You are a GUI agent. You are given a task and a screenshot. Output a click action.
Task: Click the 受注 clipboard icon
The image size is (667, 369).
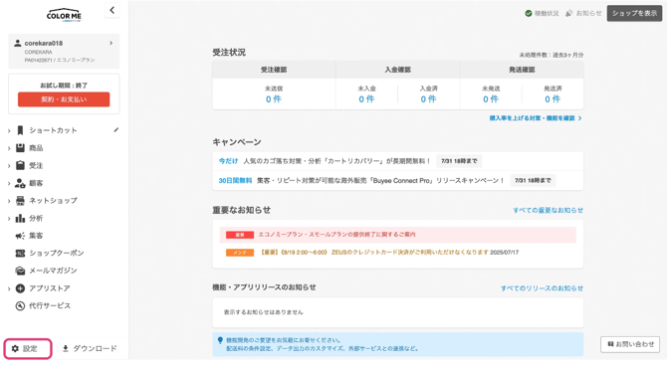coord(20,165)
